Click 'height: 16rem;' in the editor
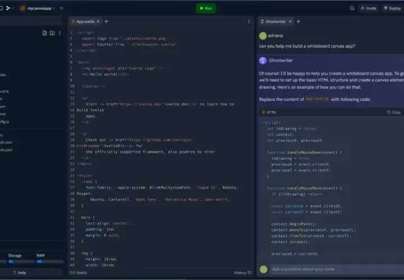 click(102, 259)
